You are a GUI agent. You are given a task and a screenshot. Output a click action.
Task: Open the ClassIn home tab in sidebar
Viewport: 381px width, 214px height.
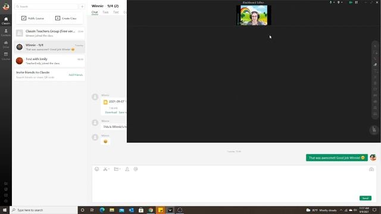click(6, 21)
